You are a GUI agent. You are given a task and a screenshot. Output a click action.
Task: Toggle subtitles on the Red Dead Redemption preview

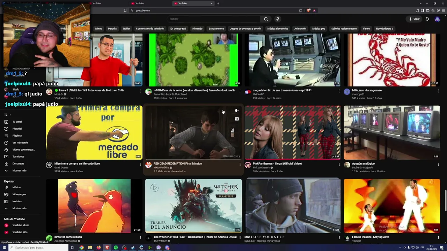[x=237, y=119]
